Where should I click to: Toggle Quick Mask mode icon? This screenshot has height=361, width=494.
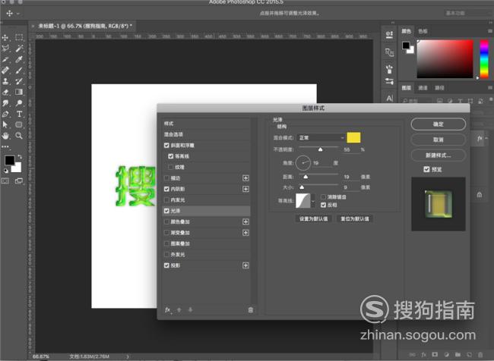click(5, 180)
